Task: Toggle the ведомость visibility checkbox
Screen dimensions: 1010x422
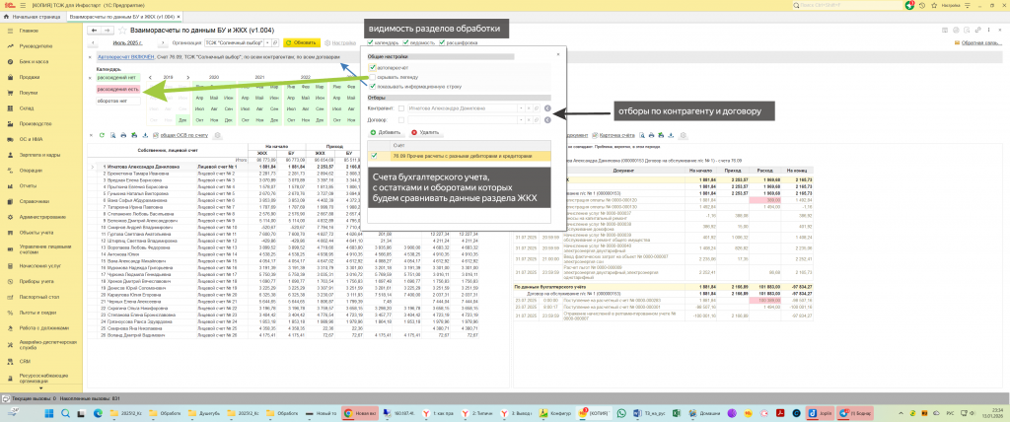Action: (x=406, y=43)
